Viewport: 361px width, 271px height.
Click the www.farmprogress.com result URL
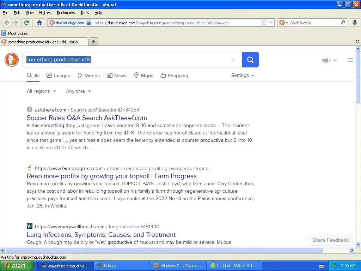click(123, 168)
